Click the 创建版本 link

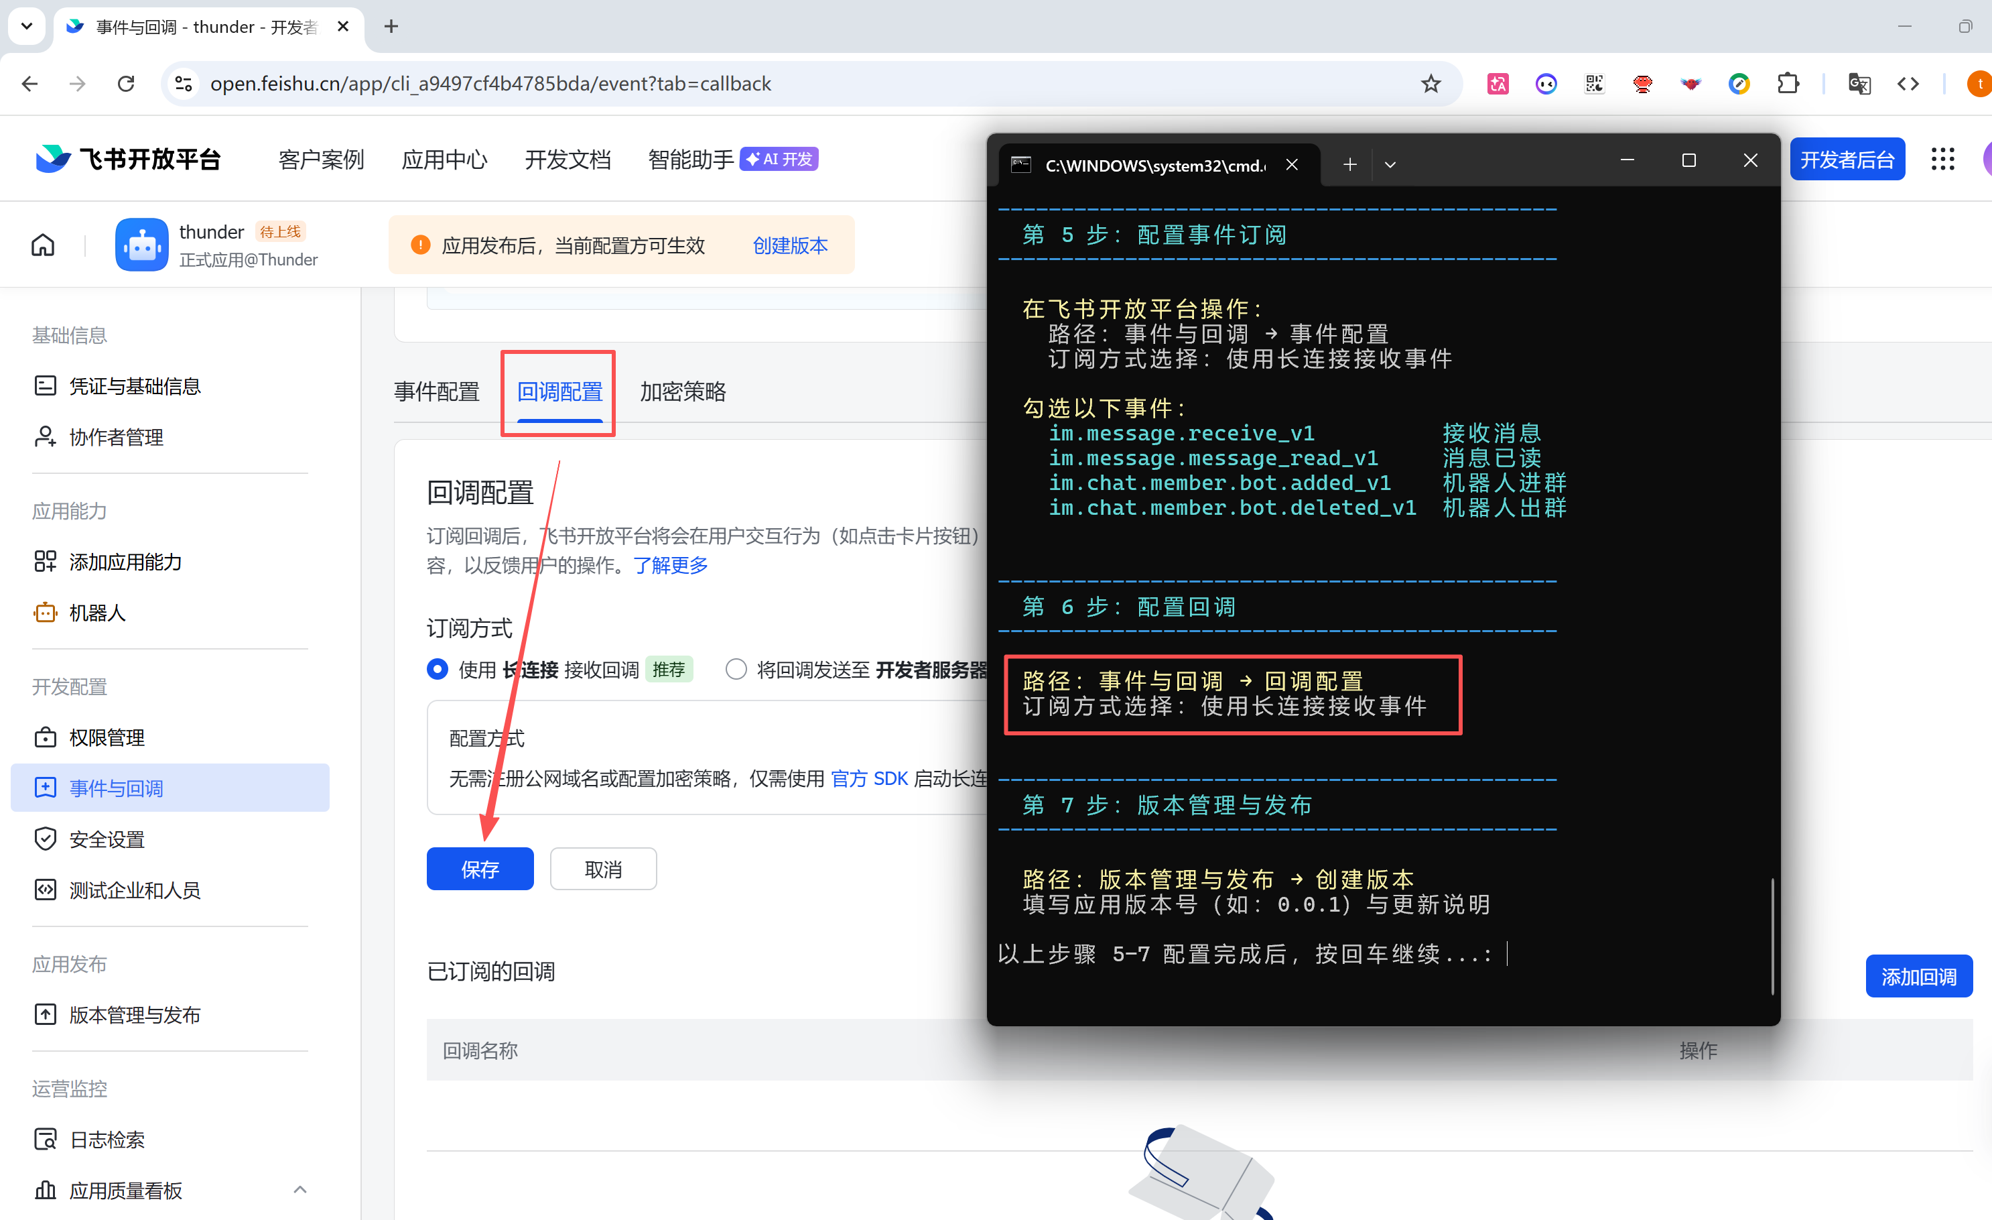pyautogui.click(x=790, y=245)
